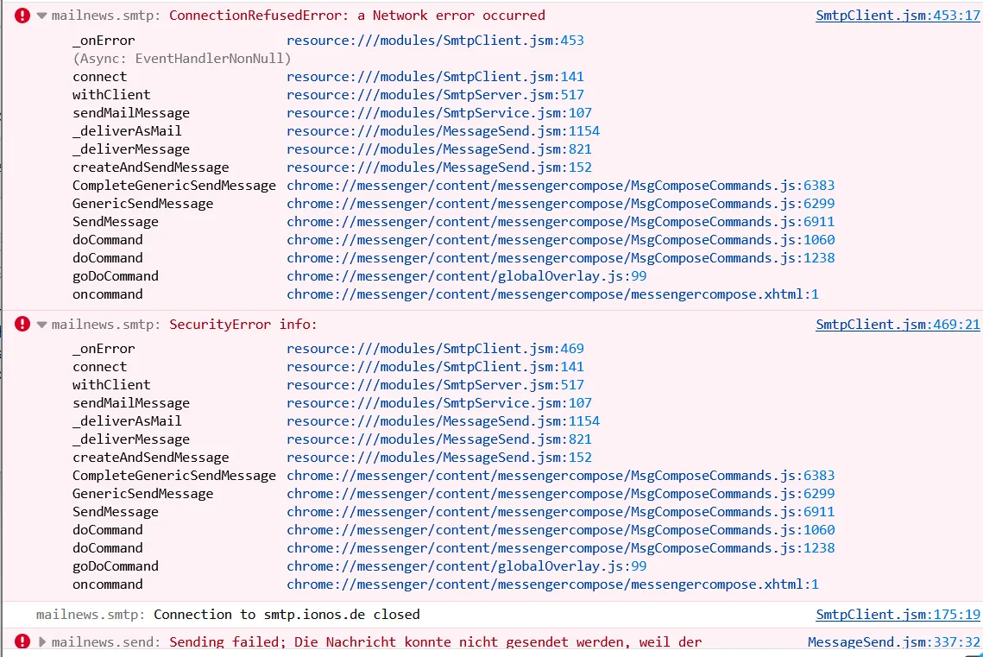The height and width of the screenshot is (657, 983).
Task: Open MsgComposeCommands.js:1238 link in first trace
Action: tap(560, 258)
